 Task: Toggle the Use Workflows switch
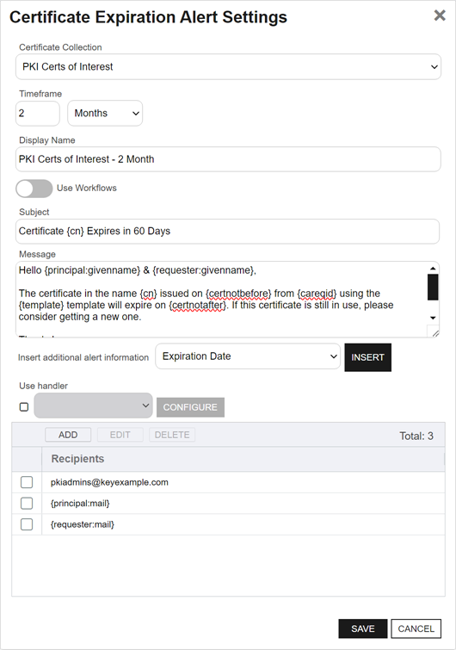34,189
